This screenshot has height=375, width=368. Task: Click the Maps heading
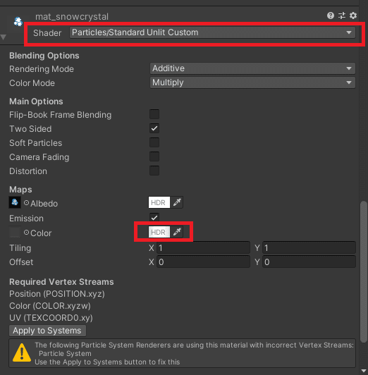20,190
